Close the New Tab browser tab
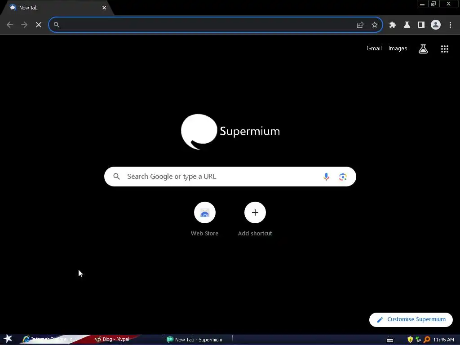Screen dimensions: 460x345 pos(104,8)
